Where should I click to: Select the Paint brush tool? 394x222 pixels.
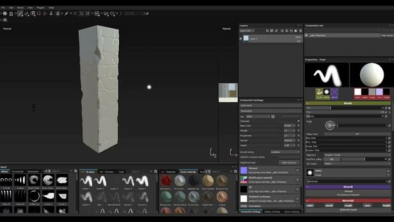[x=20, y=14]
